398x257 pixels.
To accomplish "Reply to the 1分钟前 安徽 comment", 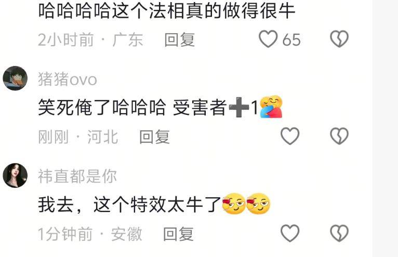I will click(178, 234).
